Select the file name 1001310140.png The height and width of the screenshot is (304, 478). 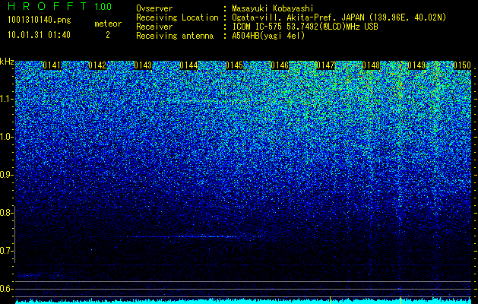(40, 21)
